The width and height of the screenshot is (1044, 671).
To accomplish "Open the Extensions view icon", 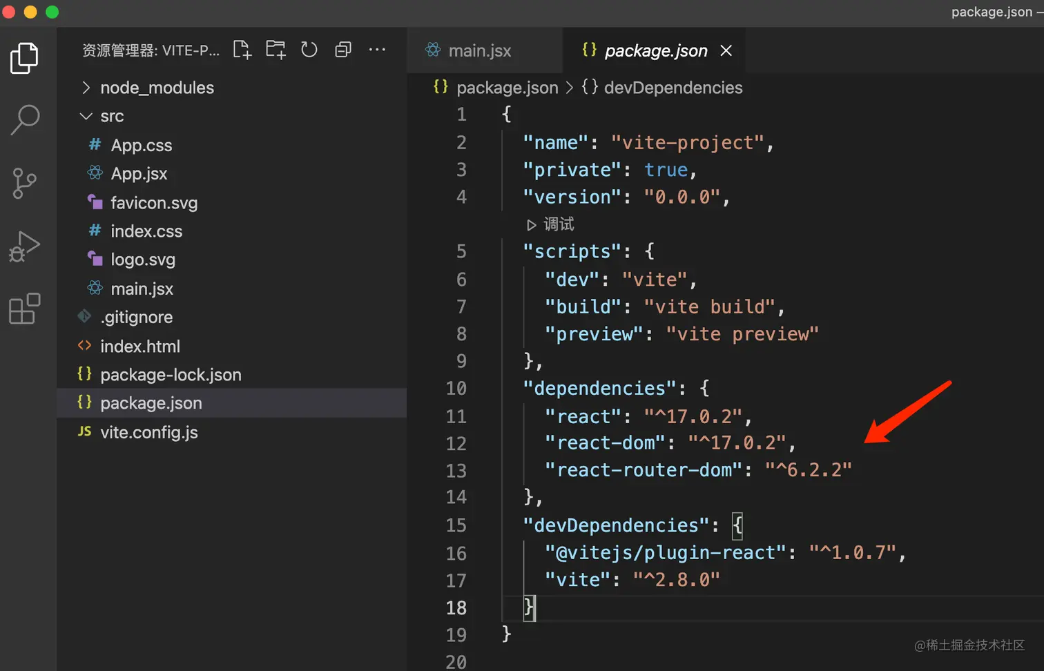I will (x=25, y=309).
